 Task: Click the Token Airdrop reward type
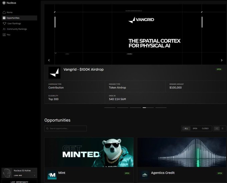118,88
